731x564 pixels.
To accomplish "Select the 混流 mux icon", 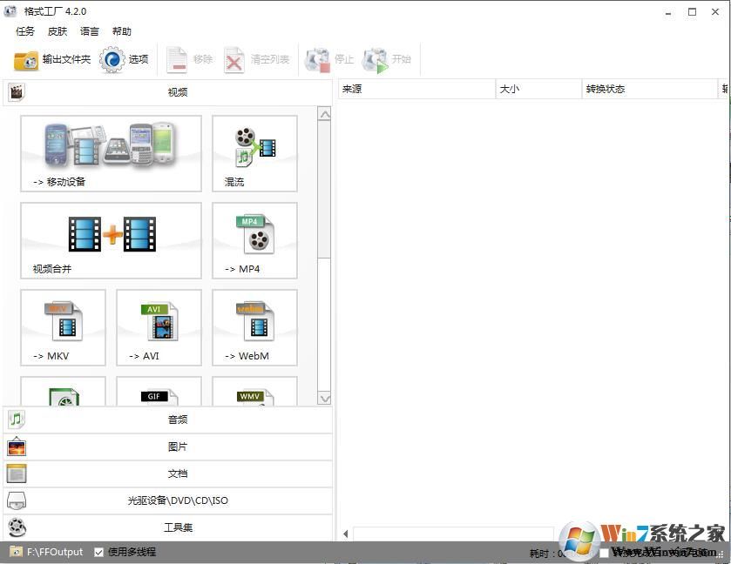I will 254,153.
